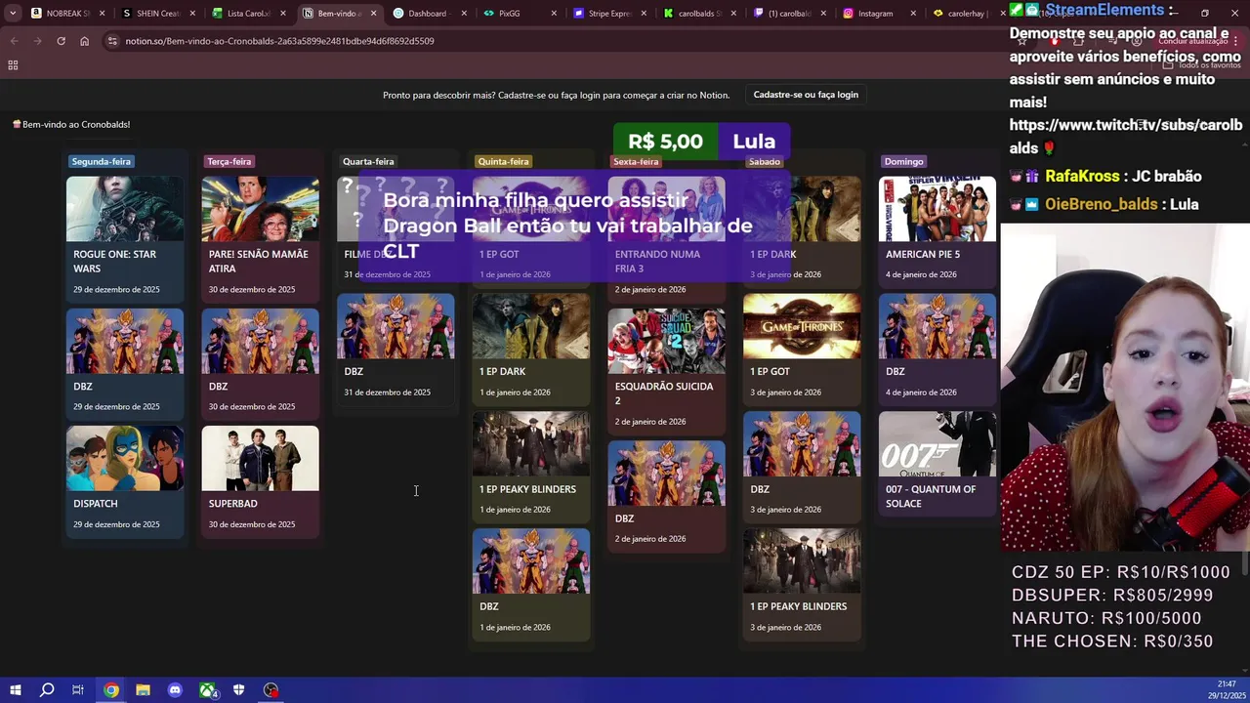Open Google Chrome from the taskbar

pos(111,690)
